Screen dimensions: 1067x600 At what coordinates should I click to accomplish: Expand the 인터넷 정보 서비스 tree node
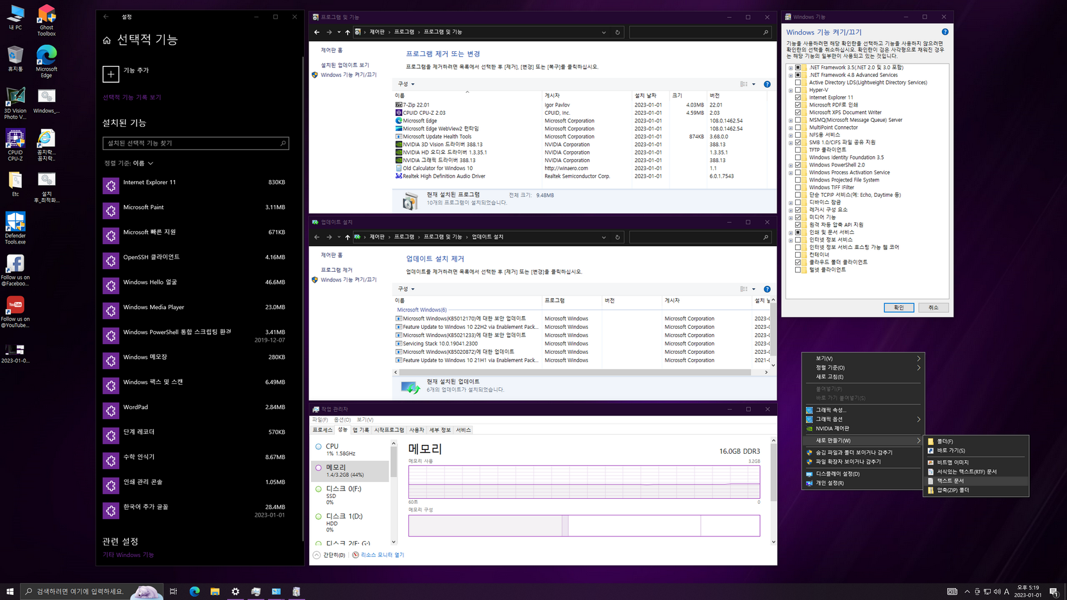click(791, 240)
